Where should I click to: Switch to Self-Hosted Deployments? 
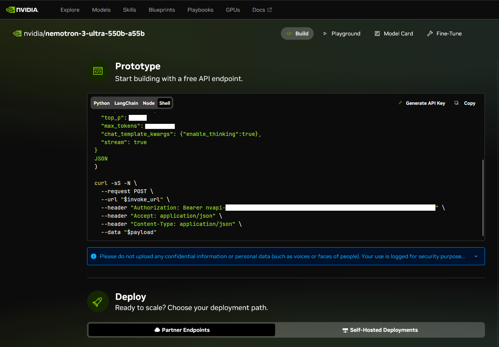point(380,330)
